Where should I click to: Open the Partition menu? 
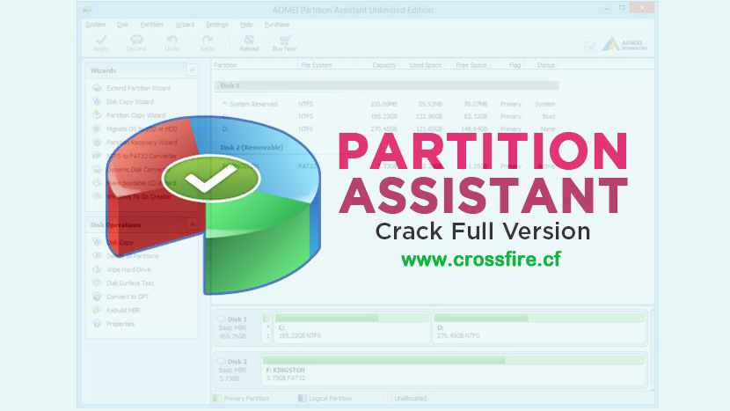point(152,25)
